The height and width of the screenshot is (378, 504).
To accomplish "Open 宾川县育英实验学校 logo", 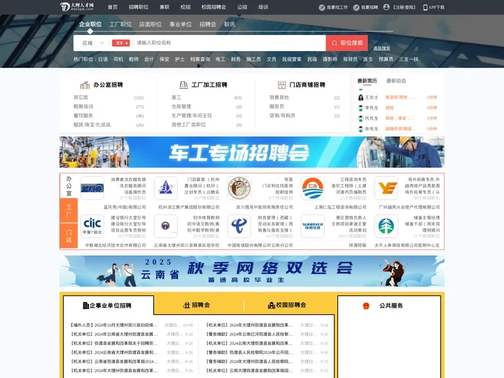I will 166,226.
